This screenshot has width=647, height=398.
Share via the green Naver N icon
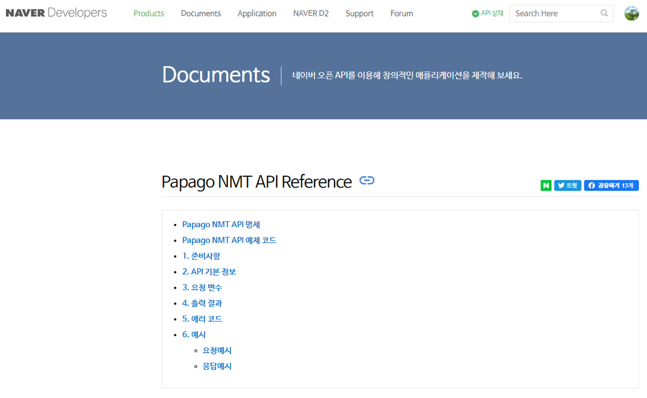(546, 186)
